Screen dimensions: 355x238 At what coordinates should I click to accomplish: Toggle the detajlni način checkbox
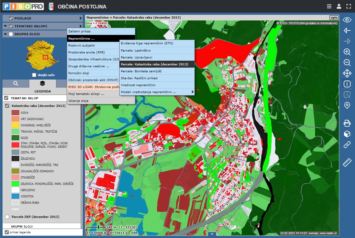[x=34, y=75]
